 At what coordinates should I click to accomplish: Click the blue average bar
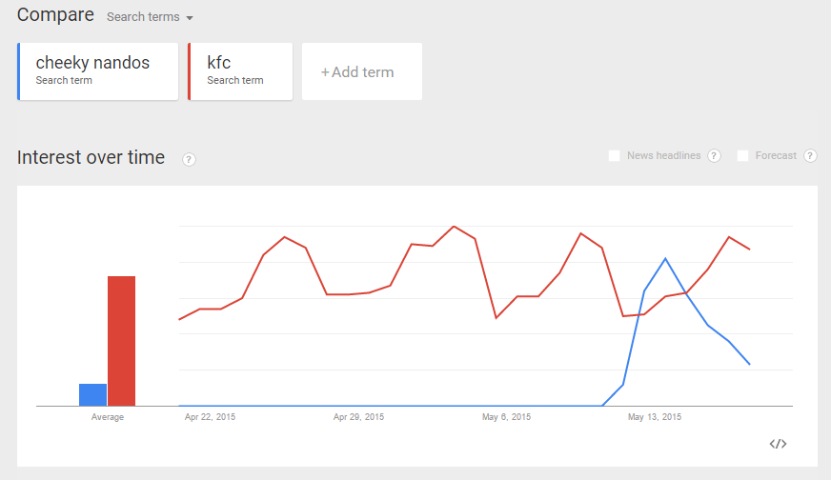point(92,394)
